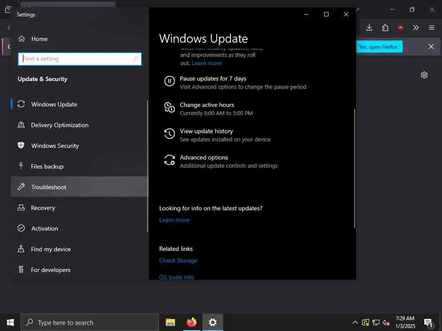Switch to Firefox on the taskbar

click(x=191, y=322)
